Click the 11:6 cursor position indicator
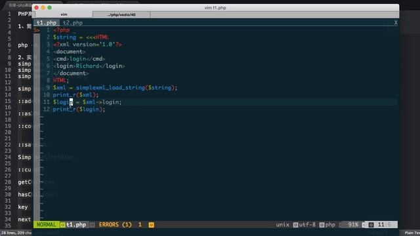 pos(384,224)
